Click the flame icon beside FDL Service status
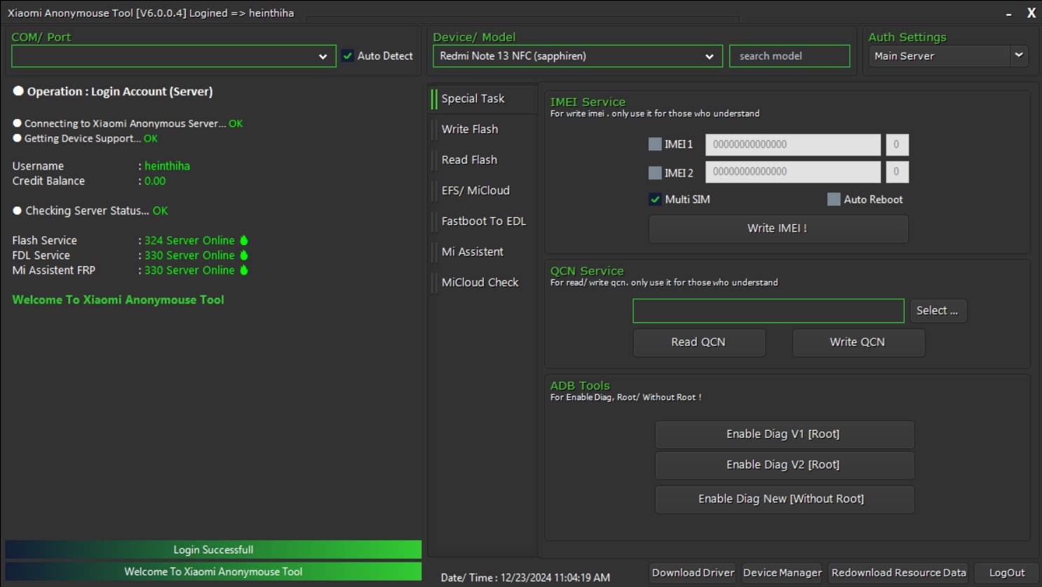Viewport: 1042px width, 587px height. tap(244, 255)
